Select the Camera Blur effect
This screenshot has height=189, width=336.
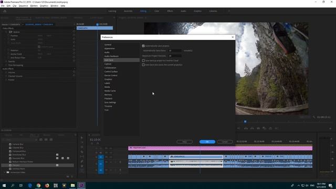17,144
